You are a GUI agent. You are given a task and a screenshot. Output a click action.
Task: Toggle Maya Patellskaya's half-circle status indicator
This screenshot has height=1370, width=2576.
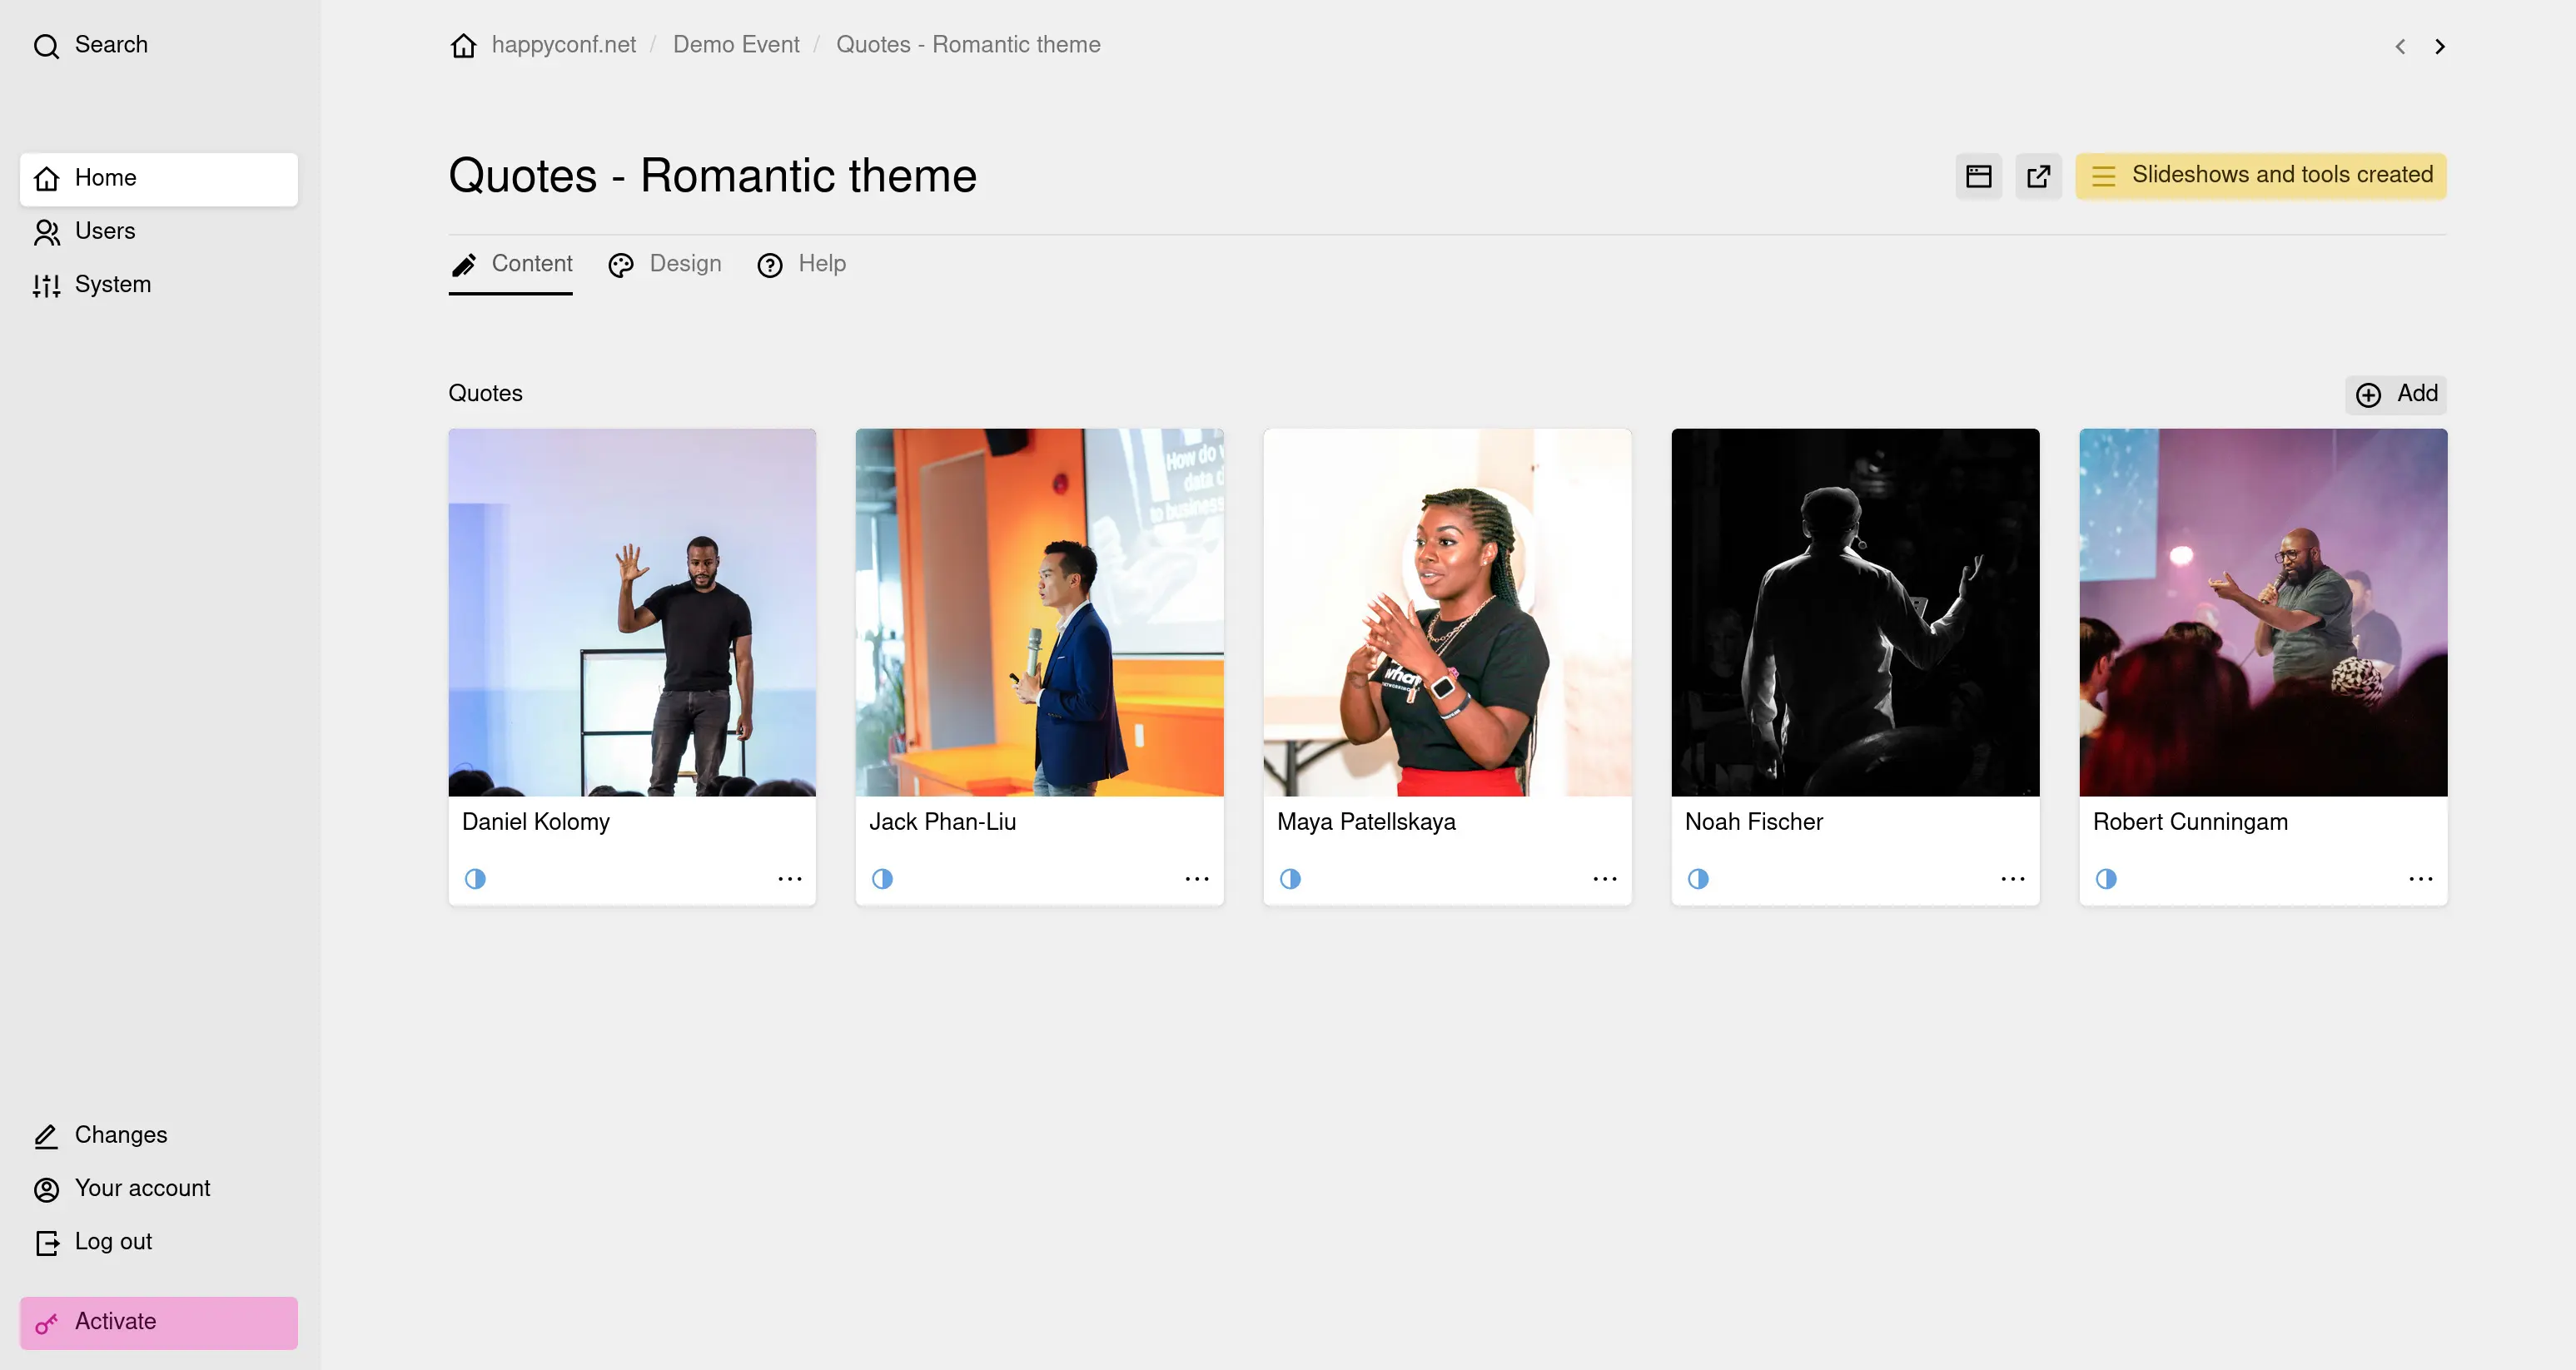coord(1290,878)
